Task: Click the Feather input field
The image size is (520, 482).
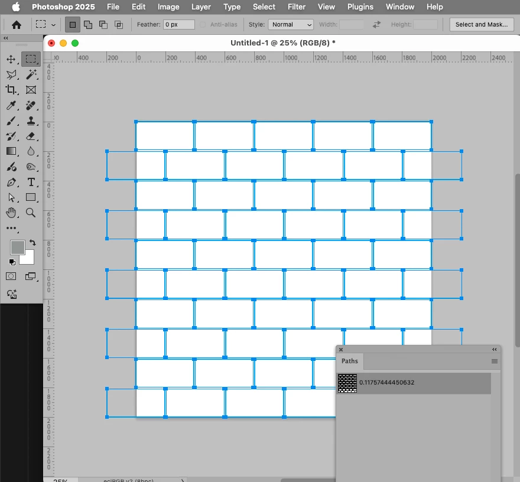Action: (x=178, y=25)
